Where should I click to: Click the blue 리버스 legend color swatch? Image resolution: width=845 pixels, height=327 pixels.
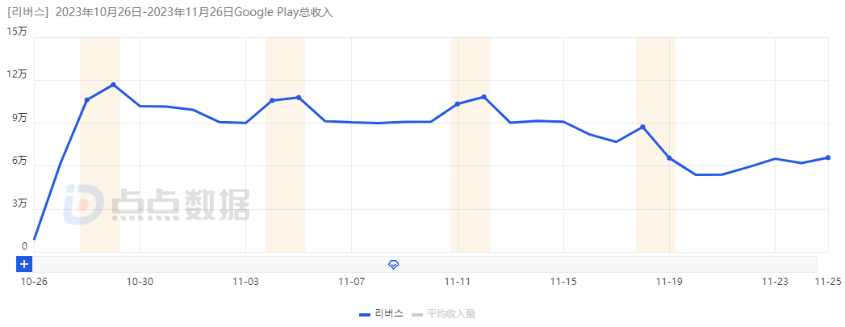point(365,314)
